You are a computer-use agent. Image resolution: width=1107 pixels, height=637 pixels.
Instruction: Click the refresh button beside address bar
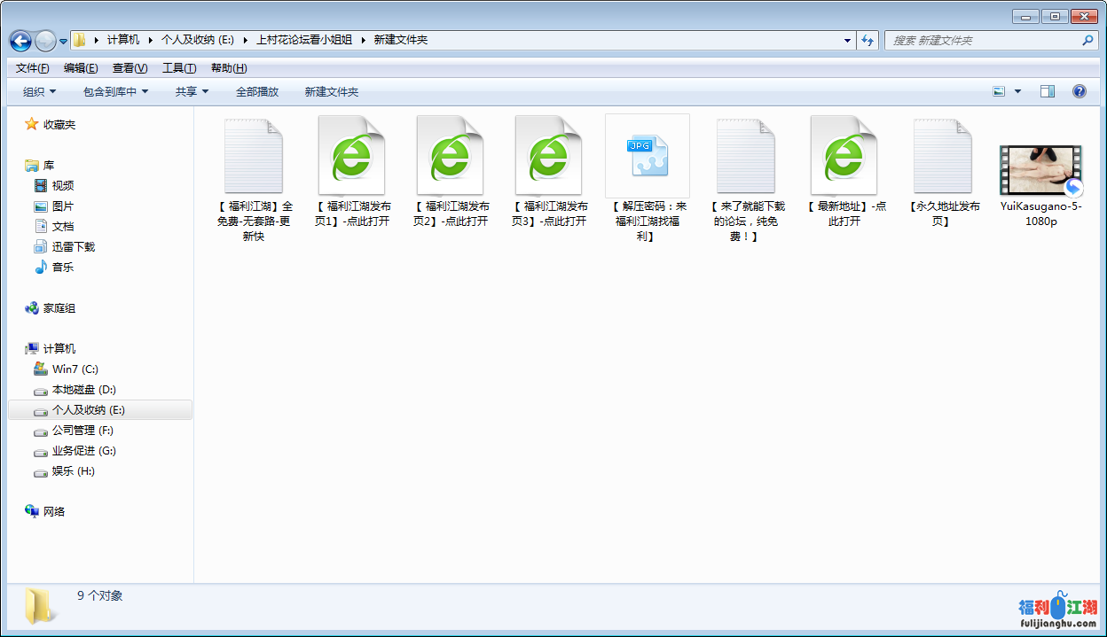868,41
